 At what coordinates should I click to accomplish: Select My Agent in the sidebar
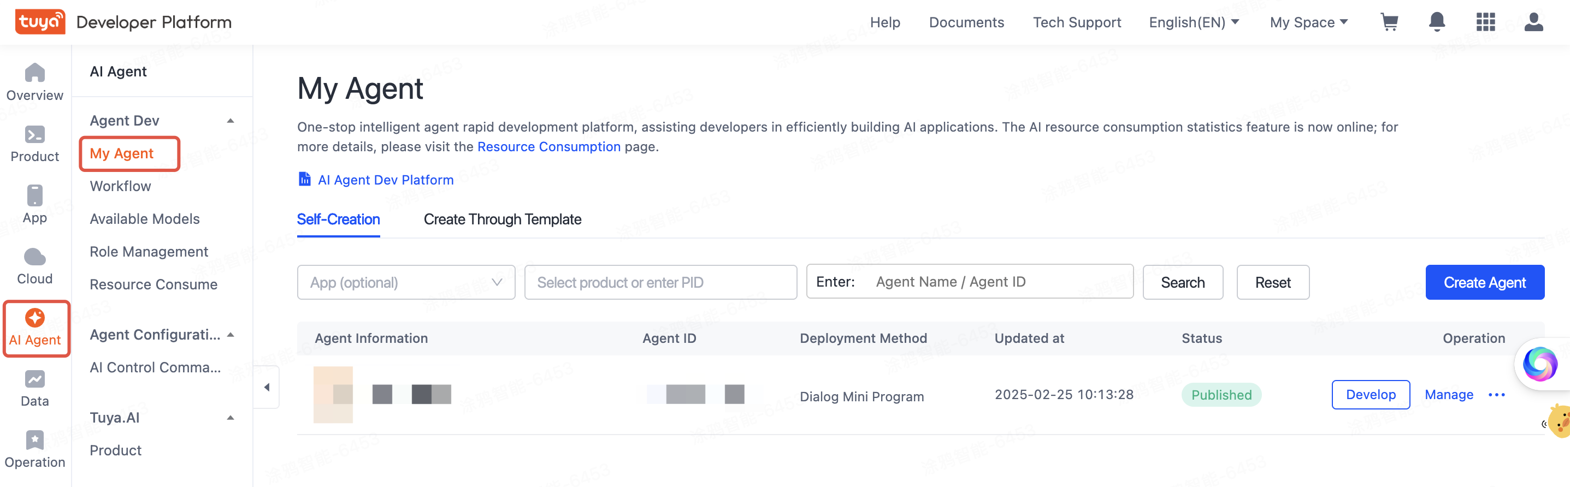point(121,153)
